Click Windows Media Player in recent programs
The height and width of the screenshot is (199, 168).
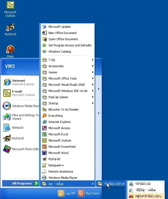click(21, 106)
